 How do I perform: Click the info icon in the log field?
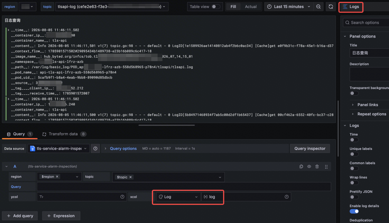coord(287,197)
